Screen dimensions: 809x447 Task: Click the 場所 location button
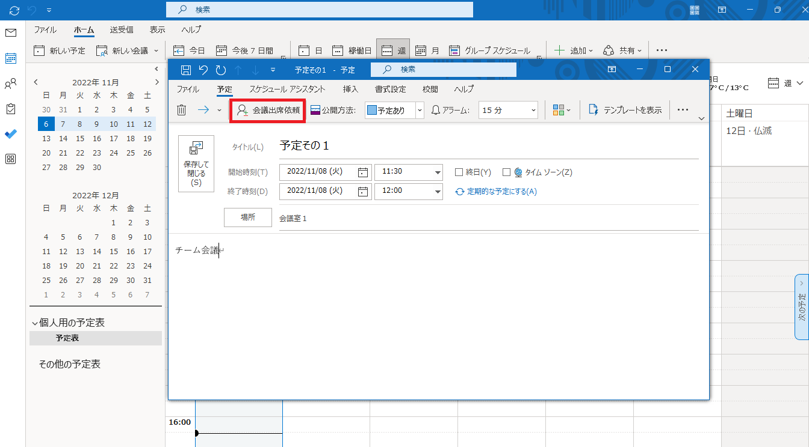tap(248, 217)
